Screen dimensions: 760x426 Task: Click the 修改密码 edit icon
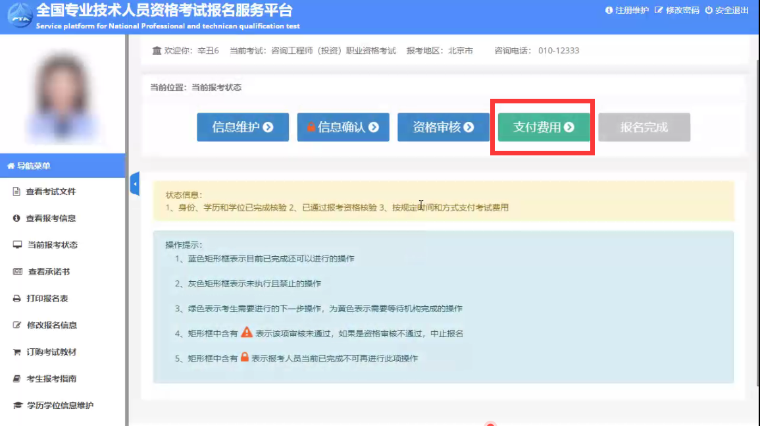pos(659,11)
